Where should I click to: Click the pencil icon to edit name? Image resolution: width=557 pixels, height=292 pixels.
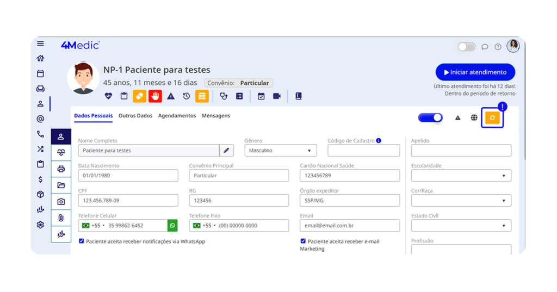coord(226,151)
